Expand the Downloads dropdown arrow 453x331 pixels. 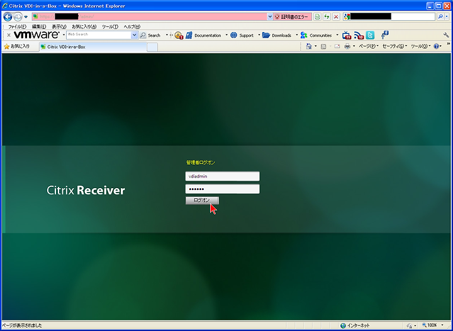click(x=296, y=35)
